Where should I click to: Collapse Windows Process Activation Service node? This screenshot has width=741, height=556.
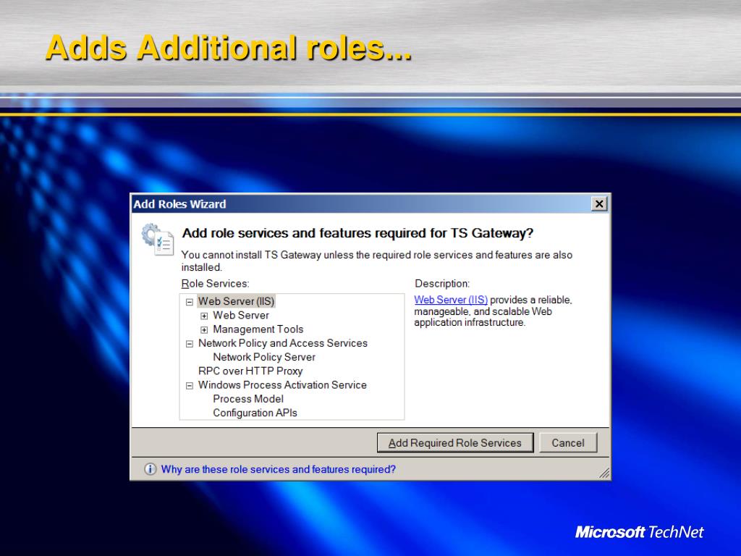pos(190,386)
